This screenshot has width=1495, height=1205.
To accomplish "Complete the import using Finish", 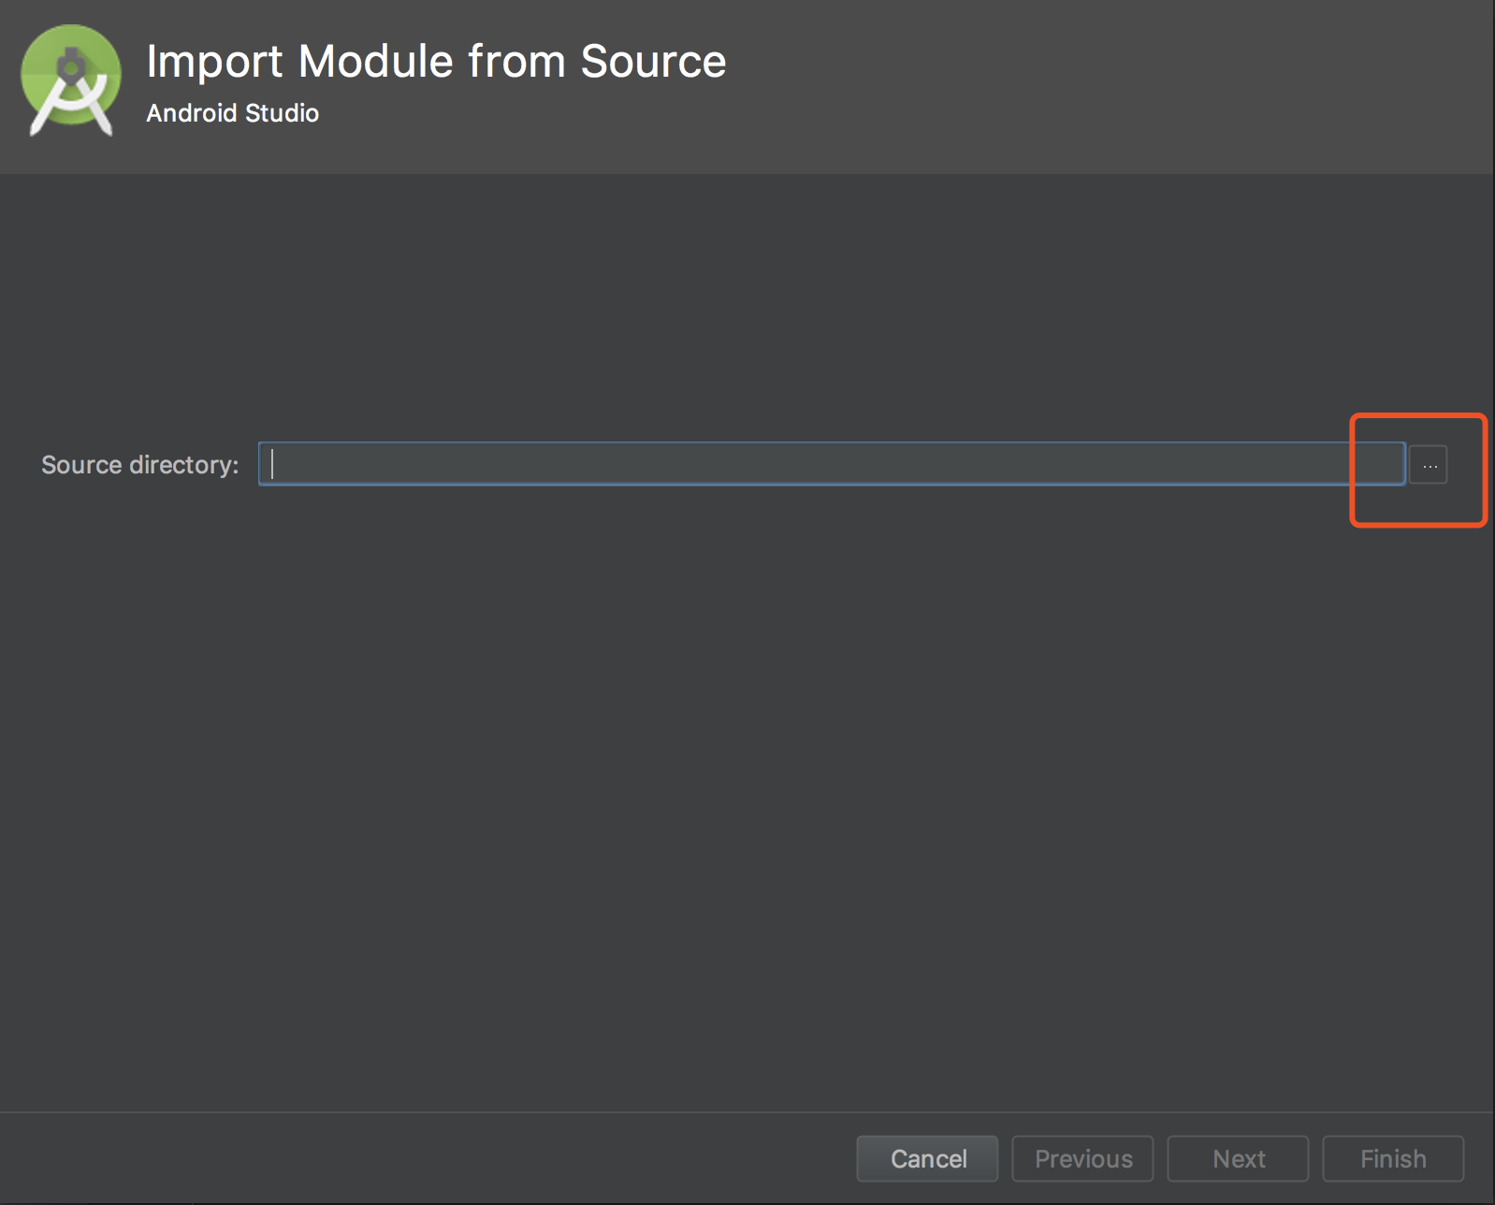I will coord(1392,1159).
